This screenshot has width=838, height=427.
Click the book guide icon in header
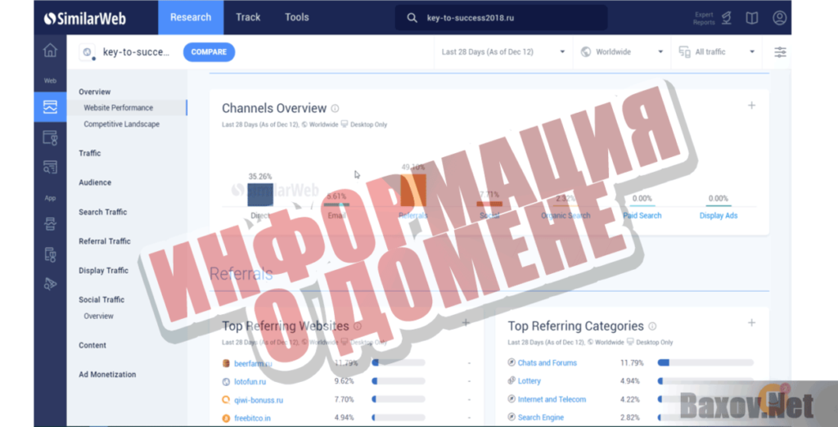pyautogui.click(x=752, y=18)
